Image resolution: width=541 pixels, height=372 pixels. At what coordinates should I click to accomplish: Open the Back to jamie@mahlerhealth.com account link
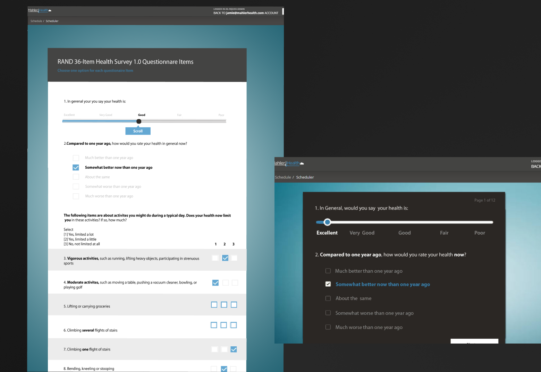[246, 13]
